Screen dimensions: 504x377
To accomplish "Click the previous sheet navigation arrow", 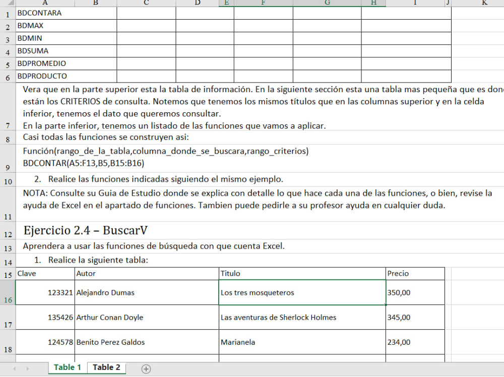I will 15,368.
